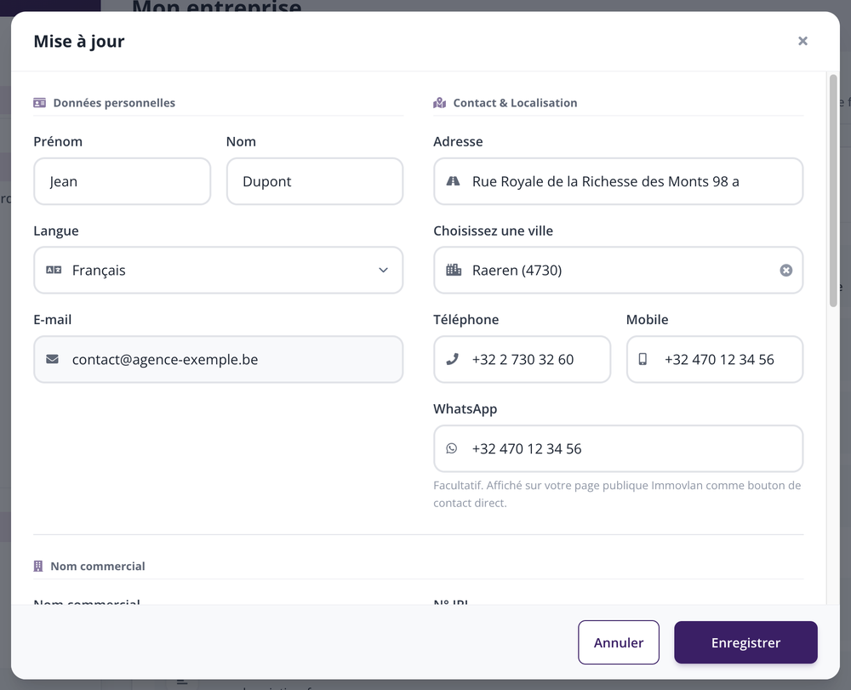The width and height of the screenshot is (851, 690).
Task: Click the Annuler button
Action: [x=619, y=642]
